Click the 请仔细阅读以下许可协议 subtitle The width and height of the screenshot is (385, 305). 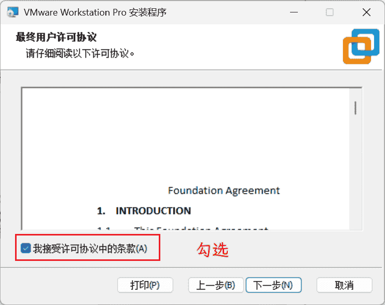pyautogui.click(x=80, y=53)
